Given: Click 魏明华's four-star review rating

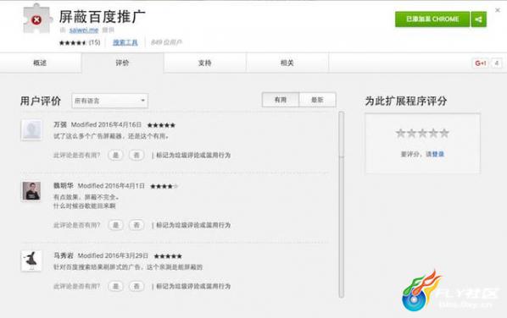Looking at the screenshot, I should pyautogui.click(x=164, y=186).
